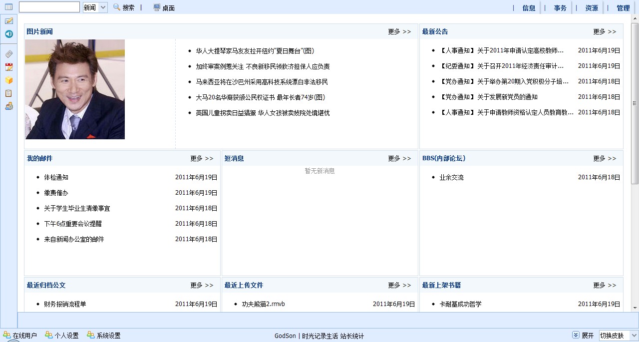Open the mail compose icon in sidebar
Image resolution: width=639 pixels, height=342 pixels.
9,20
